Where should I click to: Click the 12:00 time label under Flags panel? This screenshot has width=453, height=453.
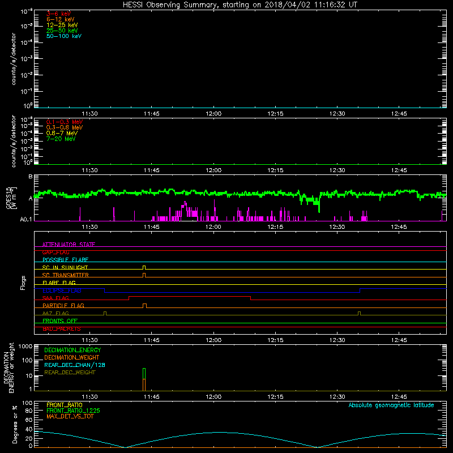[213, 340]
